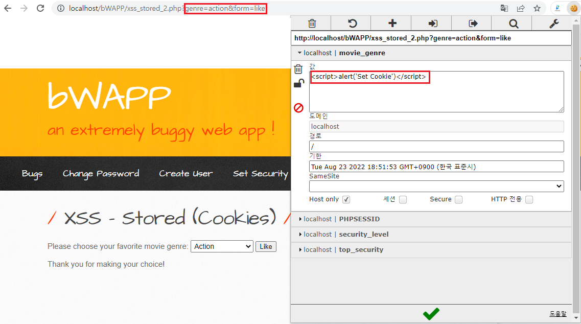Open the Create User menu item
Viewport: 581px width, 324px height.
[x=186, y=173]
